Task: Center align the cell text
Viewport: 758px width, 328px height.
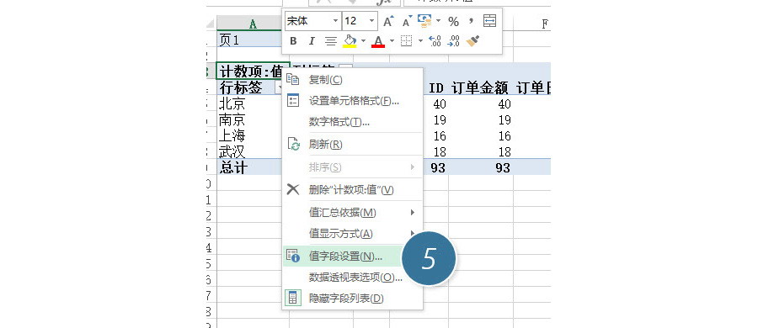Action: click(x=331, y=41)
